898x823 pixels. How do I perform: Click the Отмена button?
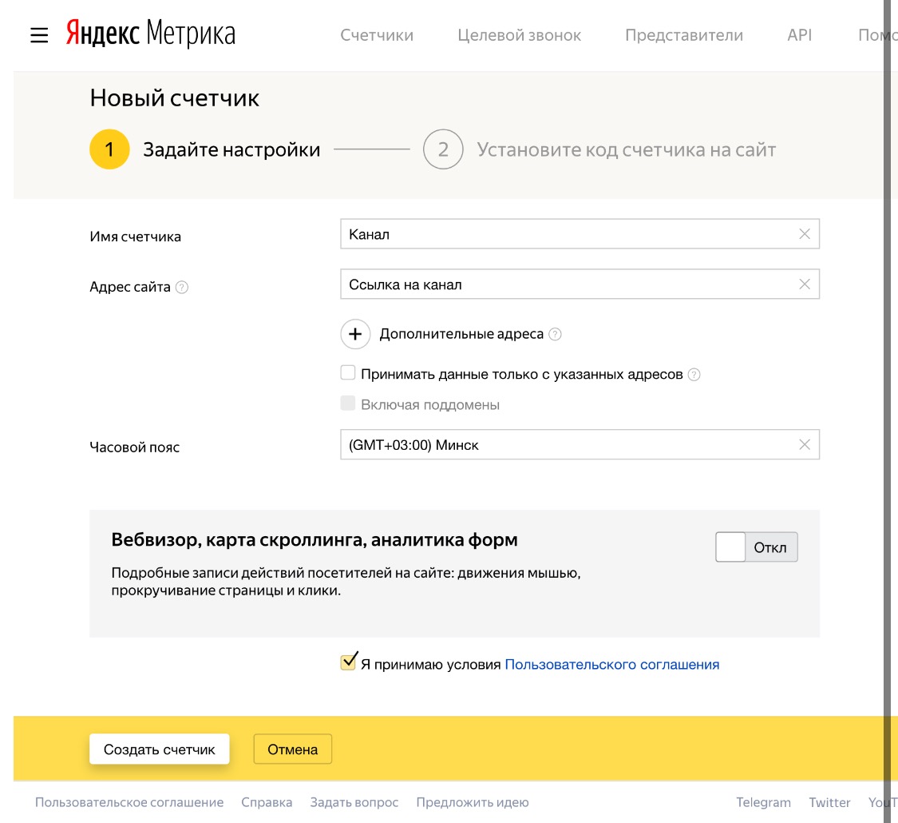click(x=292, y=749)
